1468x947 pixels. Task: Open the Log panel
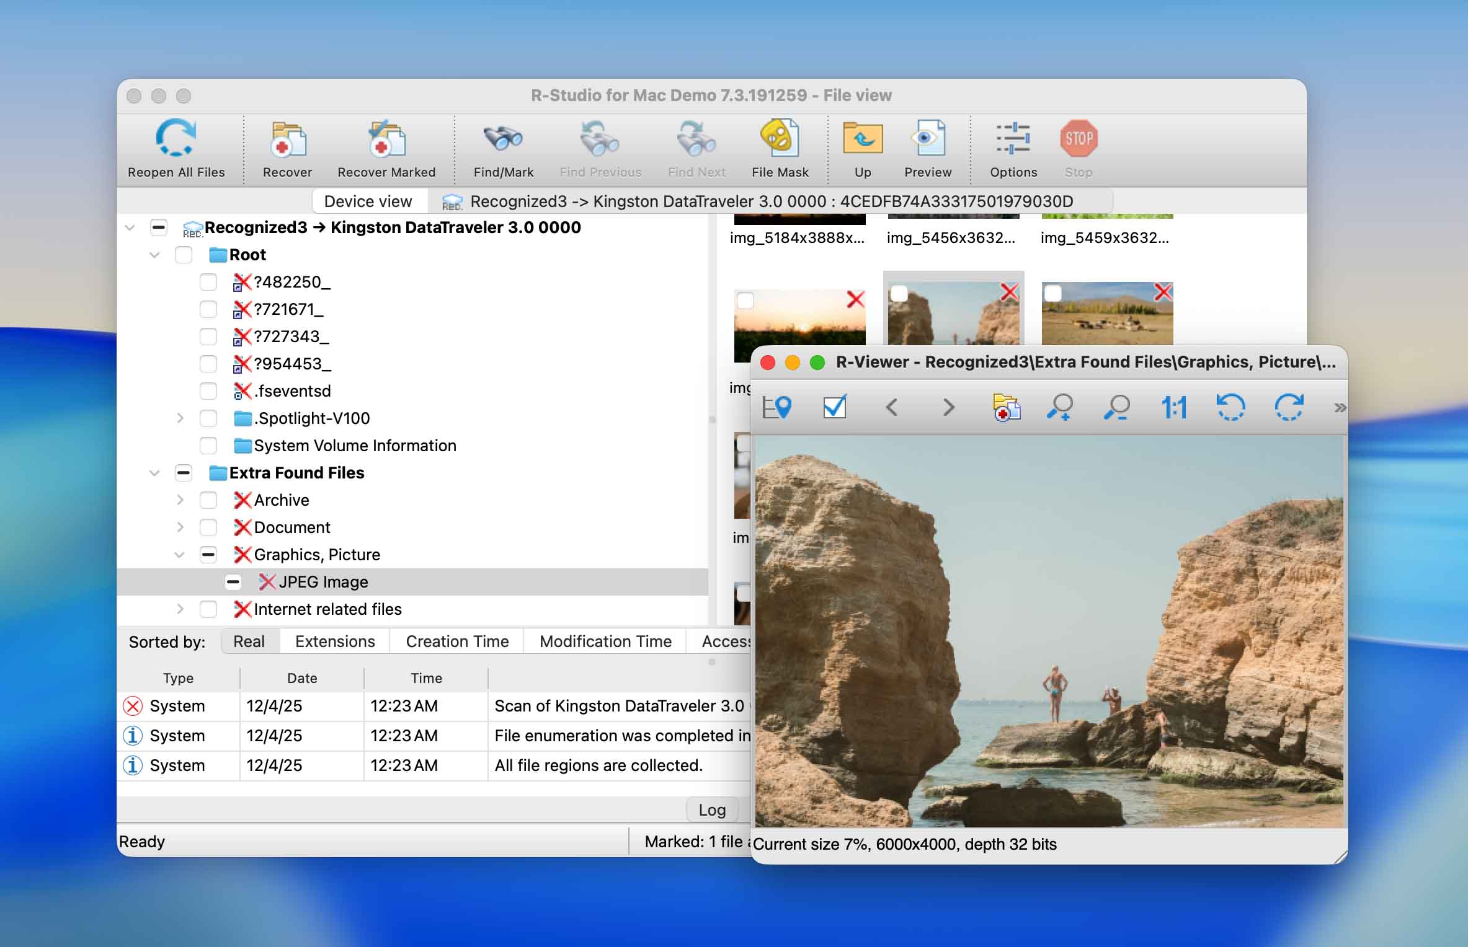point(711,809)
